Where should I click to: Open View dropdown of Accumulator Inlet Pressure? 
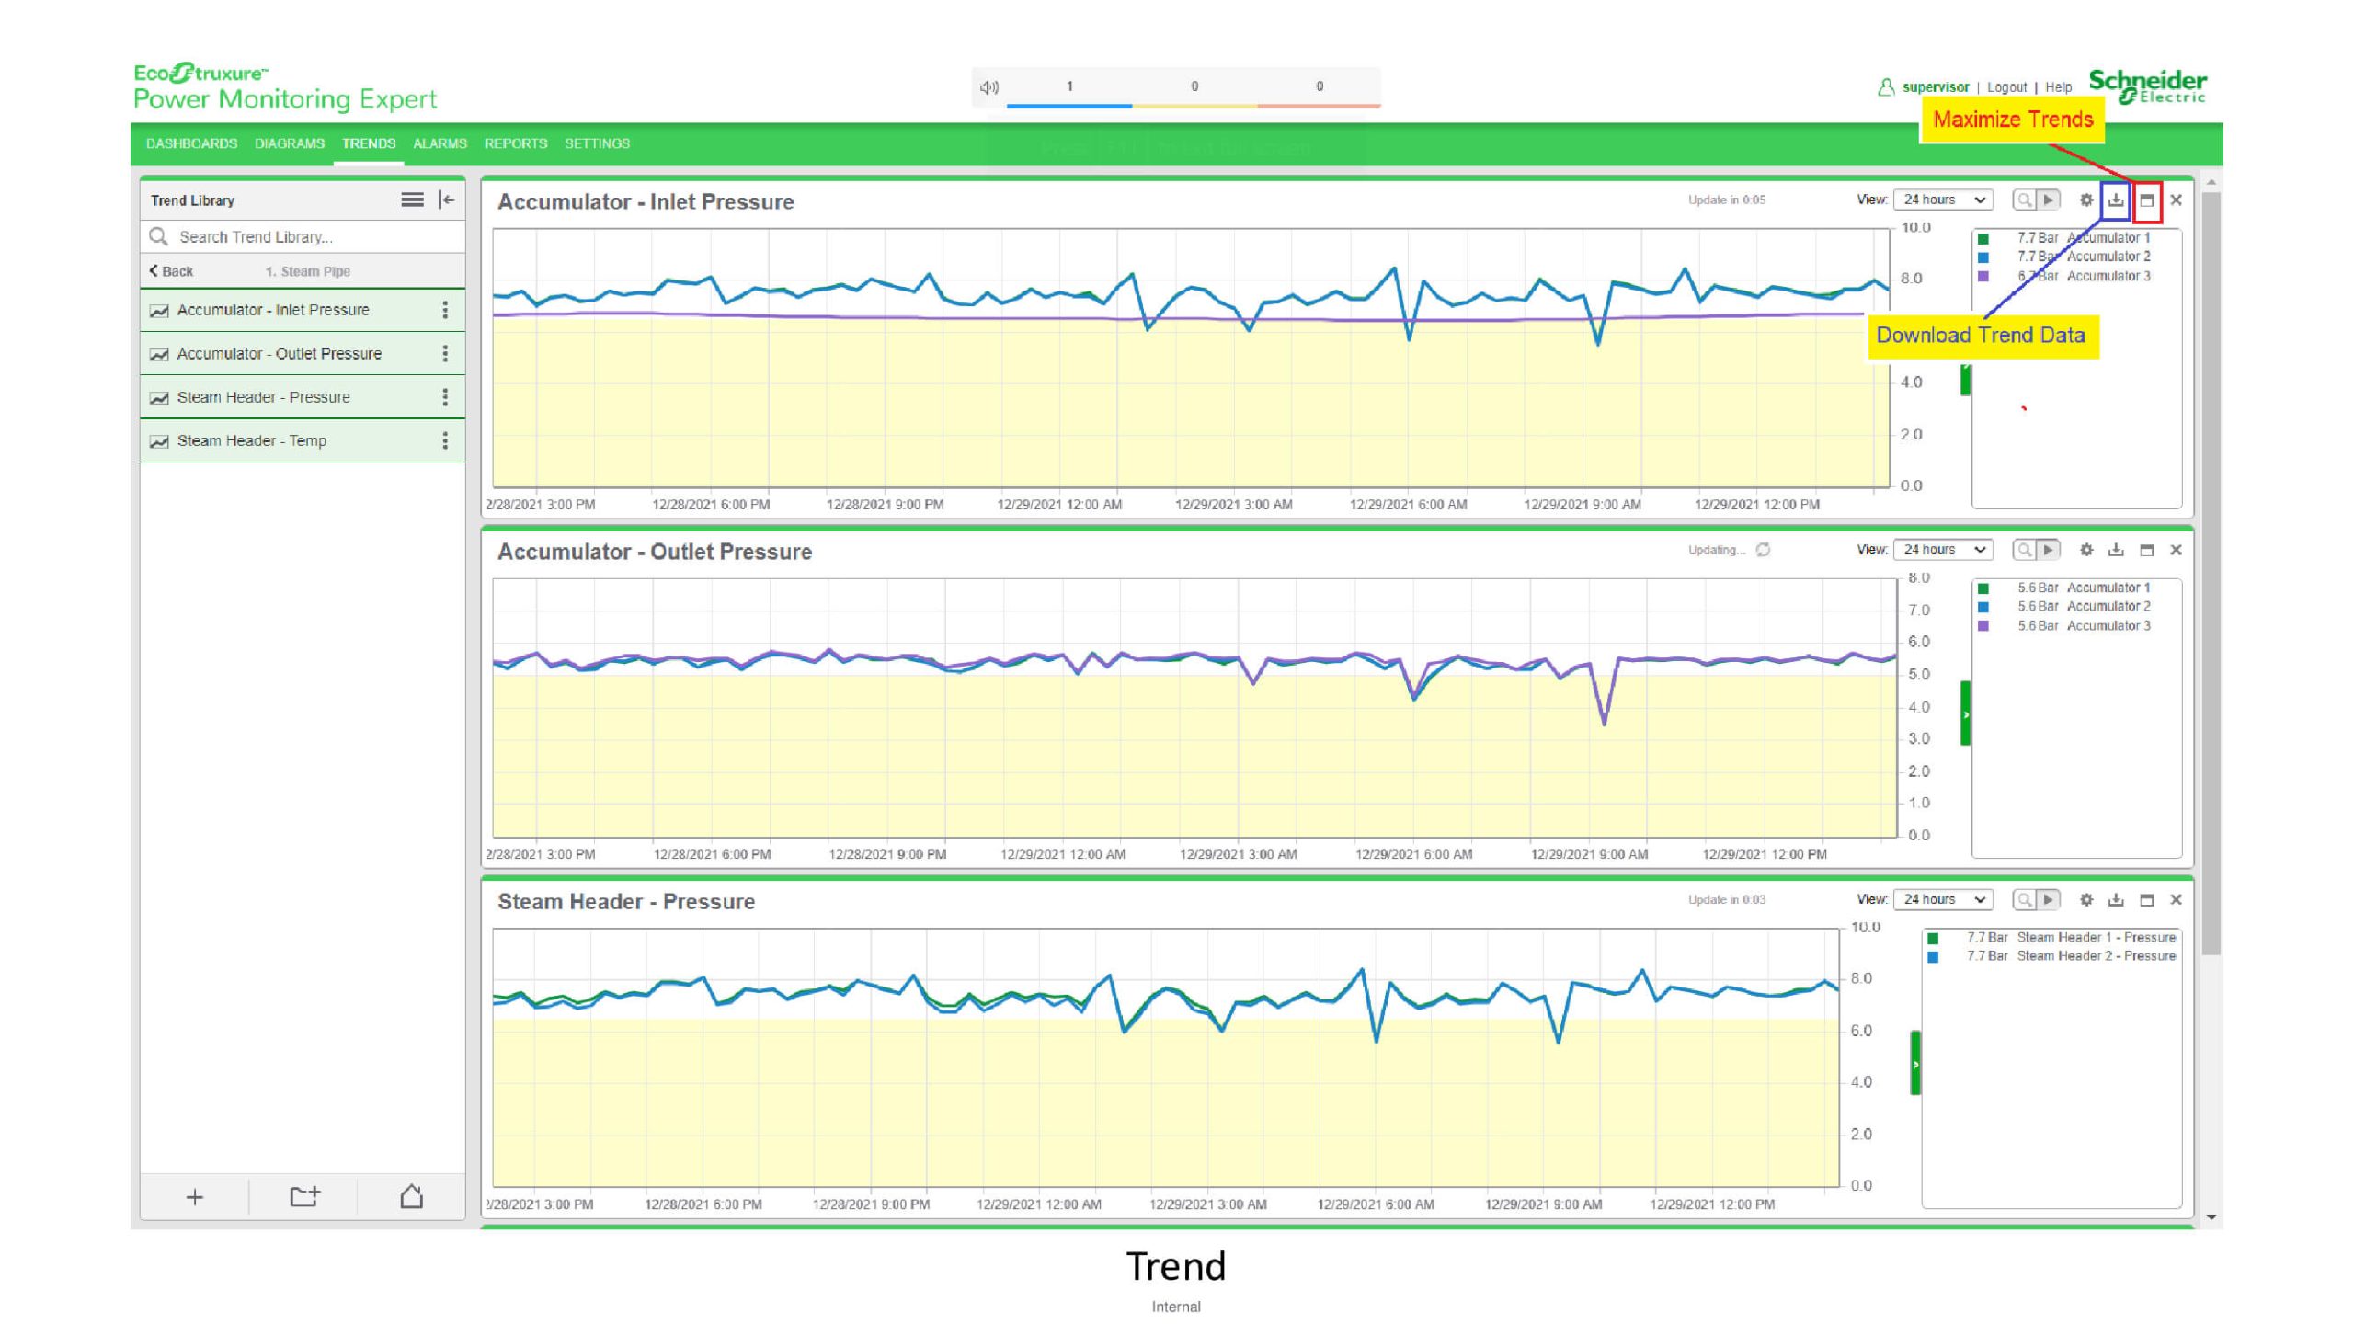tap(1943, 200)
